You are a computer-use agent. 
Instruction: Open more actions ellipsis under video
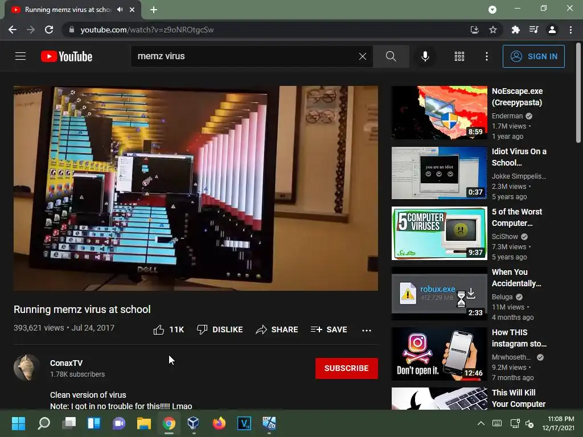(367, 330)
